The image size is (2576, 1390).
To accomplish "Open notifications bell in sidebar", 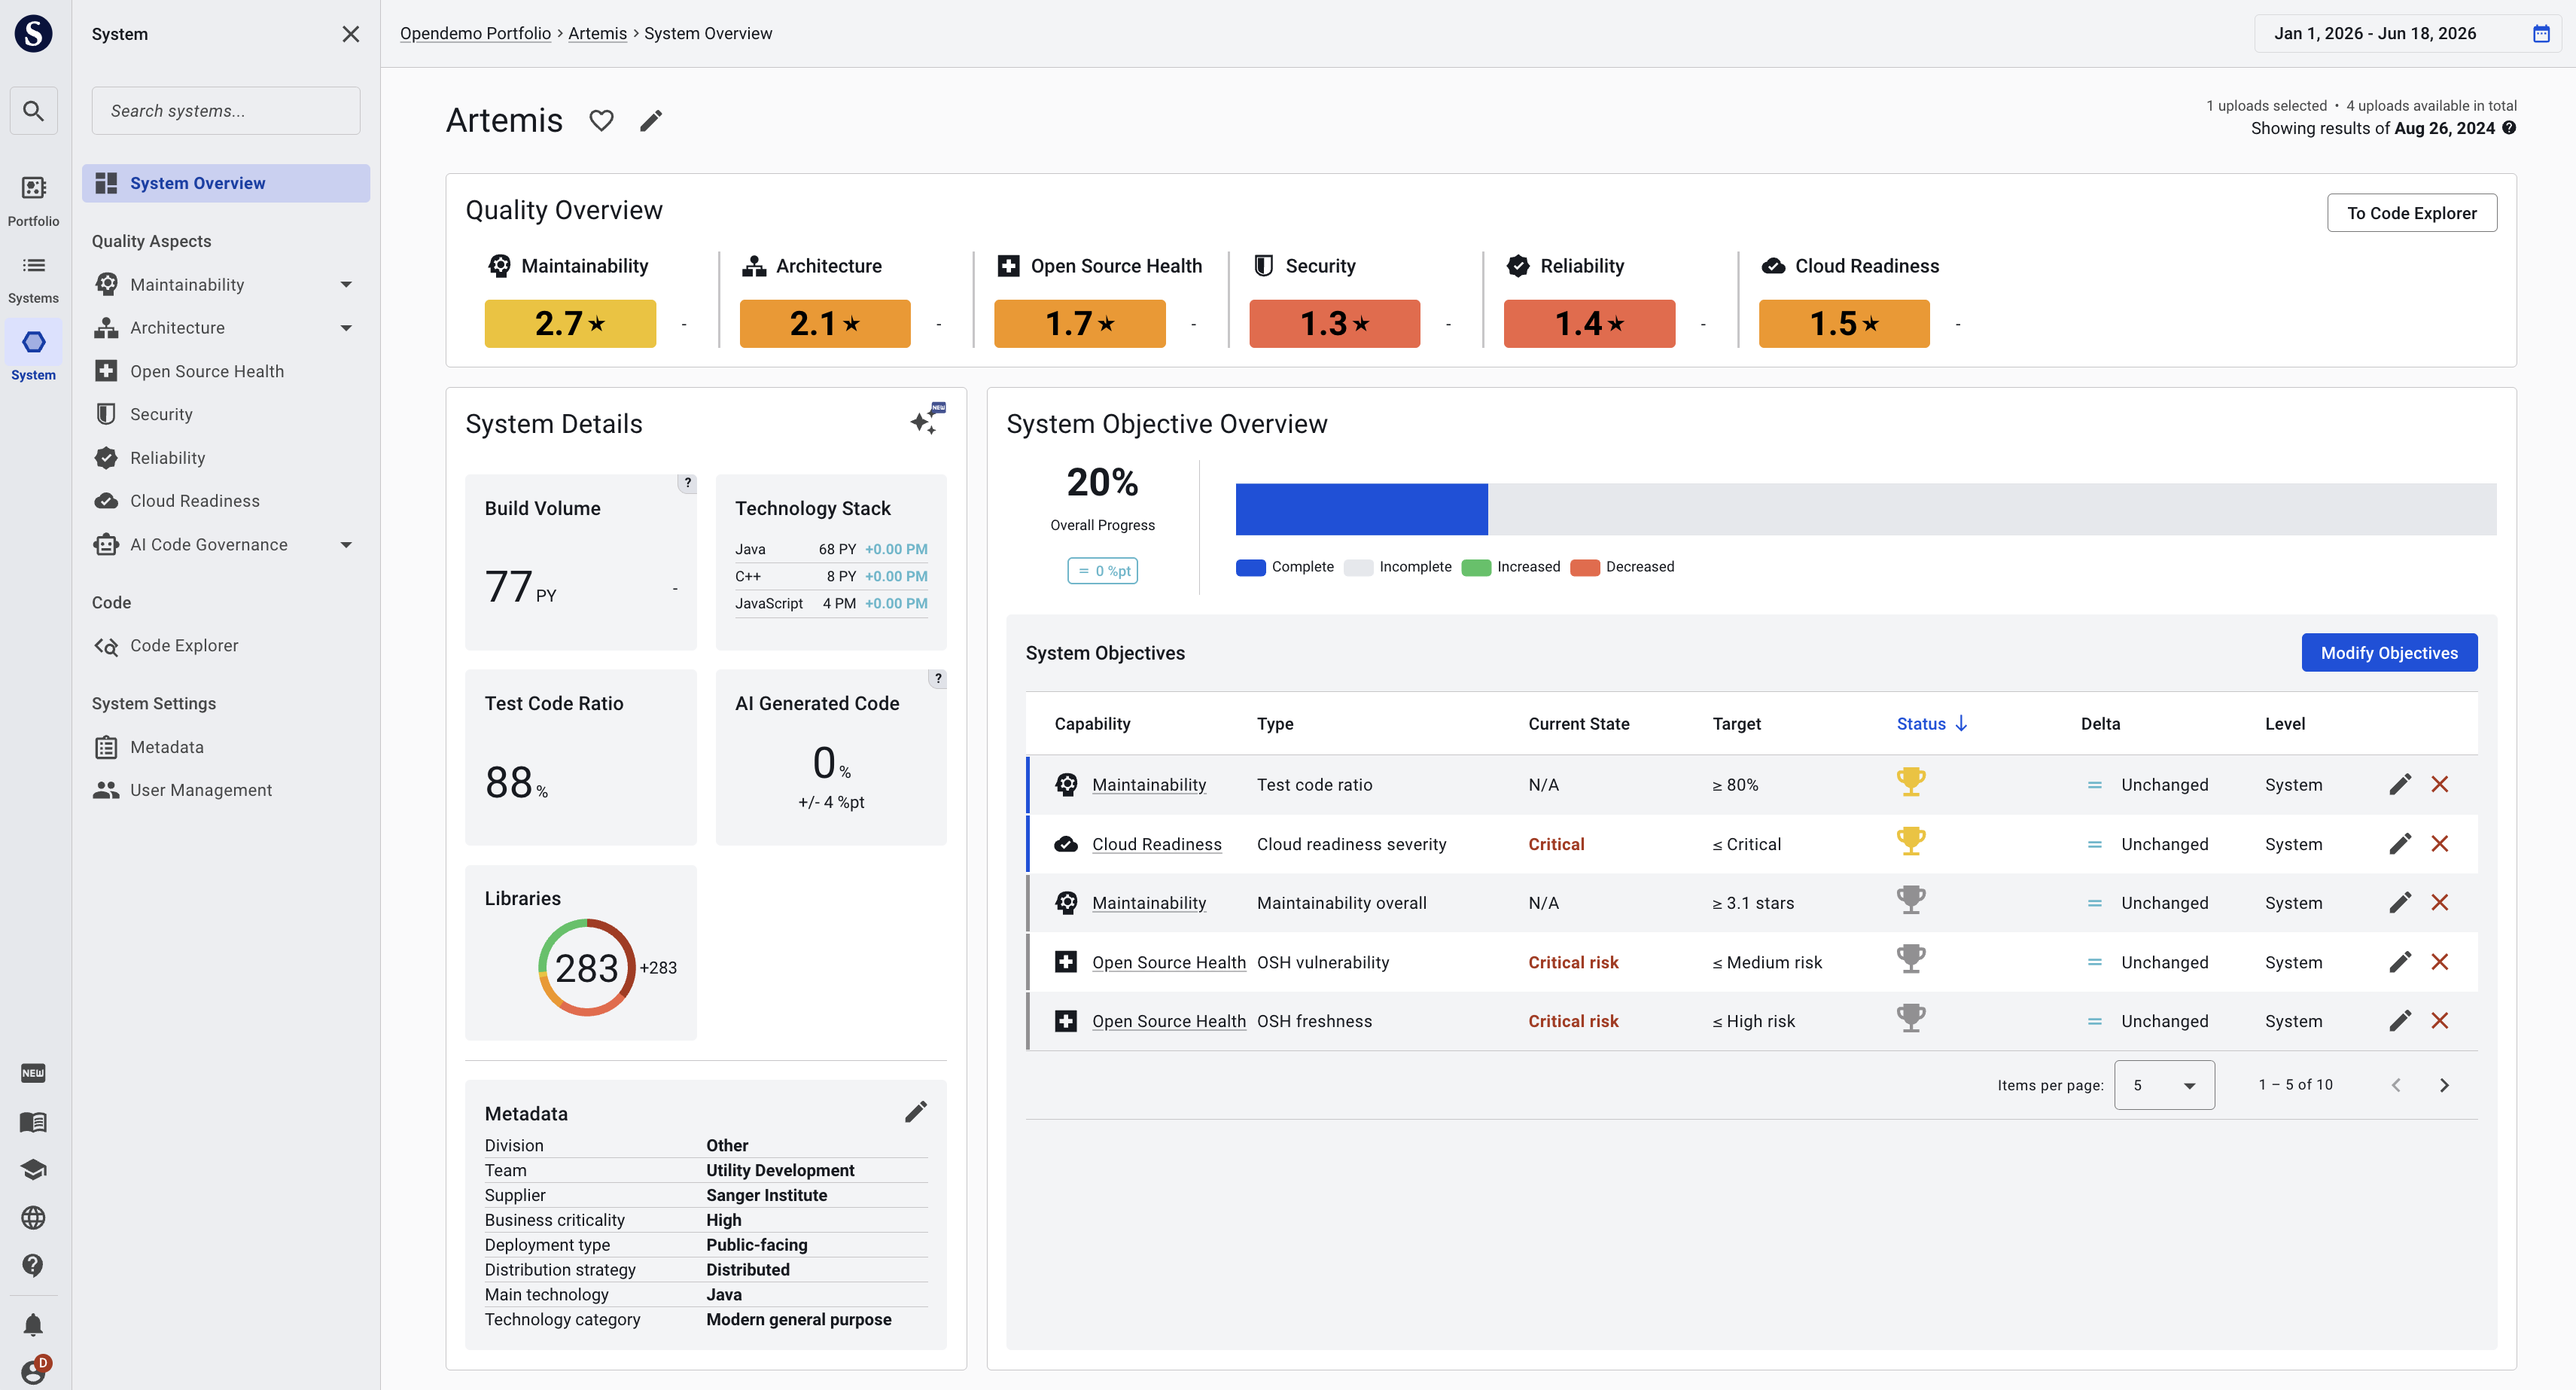I will (x=33, y=1325).
